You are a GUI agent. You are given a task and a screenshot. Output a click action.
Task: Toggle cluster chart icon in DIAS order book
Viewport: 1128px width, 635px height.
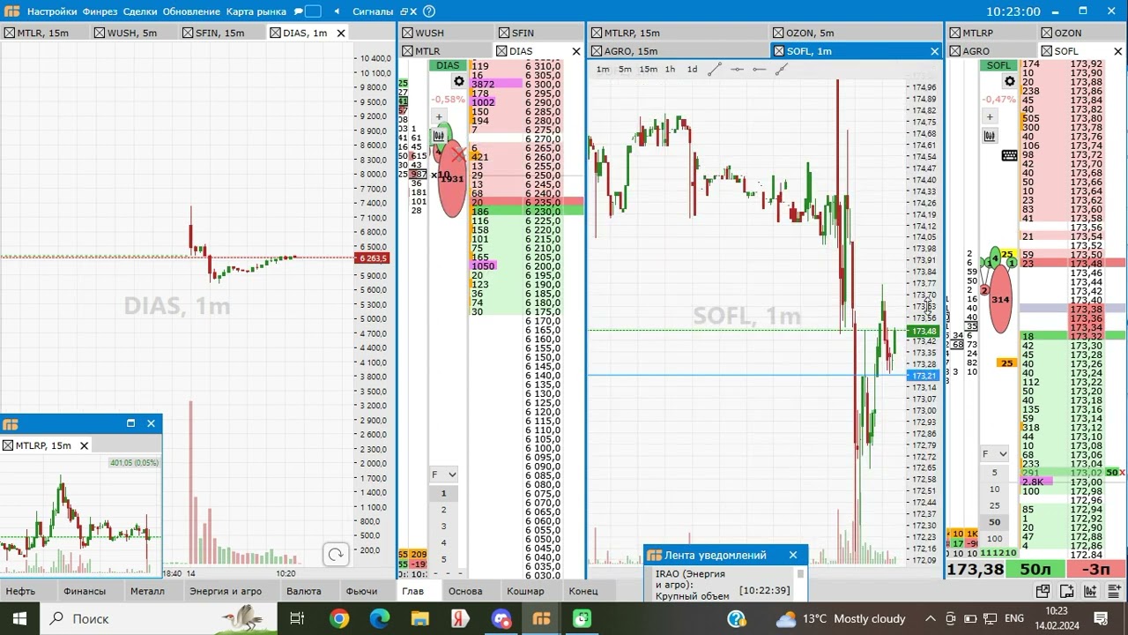click(439, 136)
